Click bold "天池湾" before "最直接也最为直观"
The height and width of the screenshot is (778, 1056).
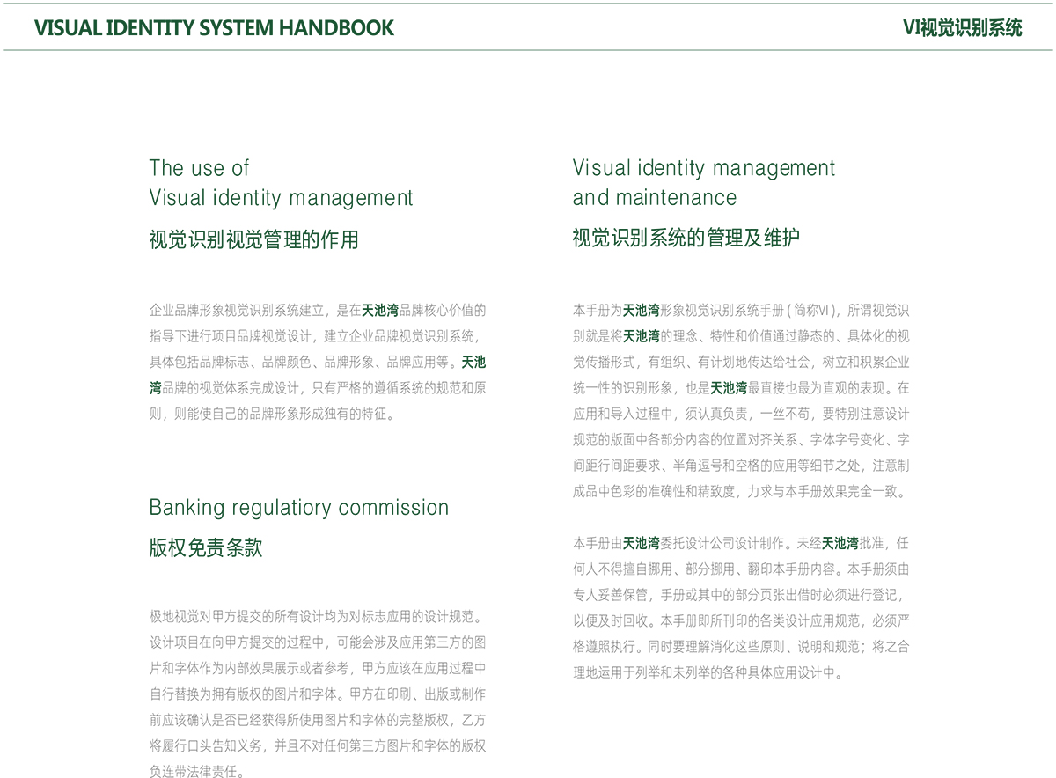(x=729, y=387)
